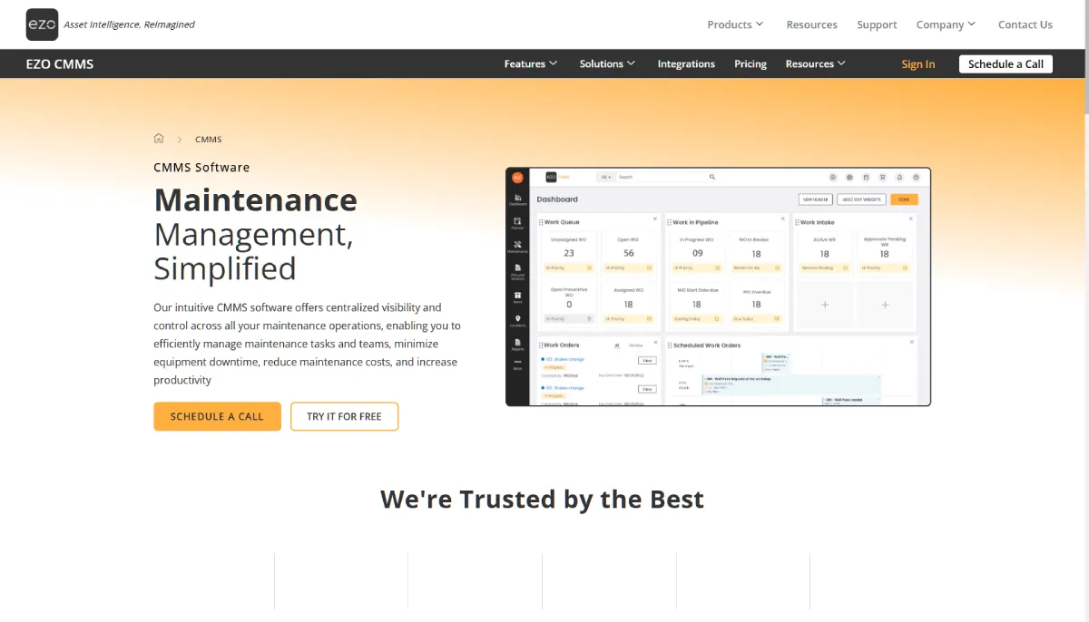Click ADD/EDIT WIDGETS in the dashboard preview
The width and height of the screenshot is (1089, 622).
tap(862, 199)
